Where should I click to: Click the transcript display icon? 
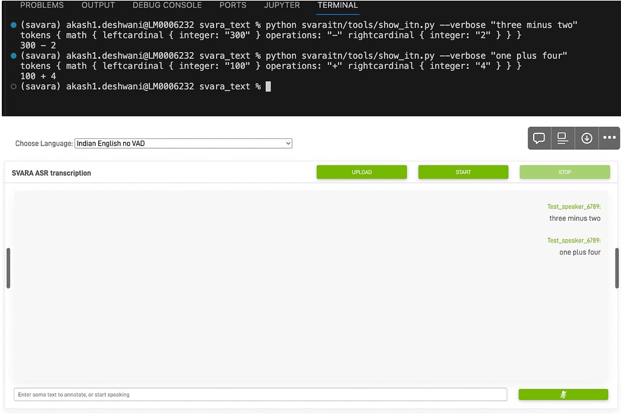coord(562,138)
